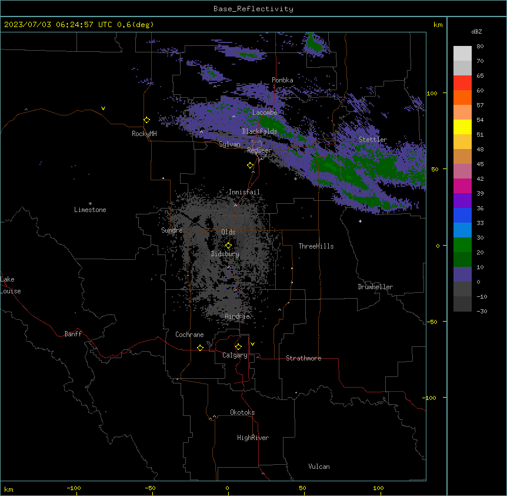
Task: Select the Innisfail label
Action: pos(244,192)
